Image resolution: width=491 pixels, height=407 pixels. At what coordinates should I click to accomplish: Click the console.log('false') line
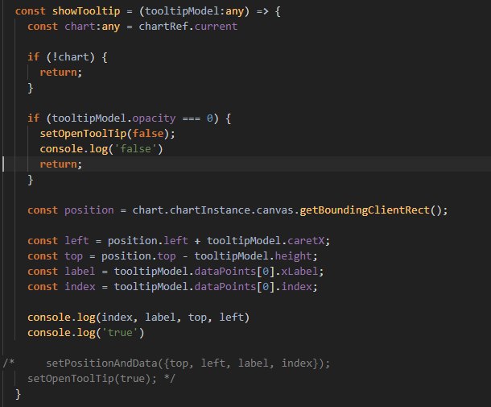(101, 149)
